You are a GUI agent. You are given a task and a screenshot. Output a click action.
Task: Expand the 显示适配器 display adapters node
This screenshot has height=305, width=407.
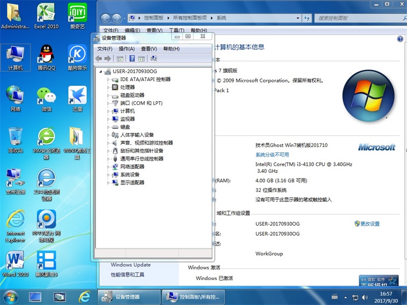(108, 182)
